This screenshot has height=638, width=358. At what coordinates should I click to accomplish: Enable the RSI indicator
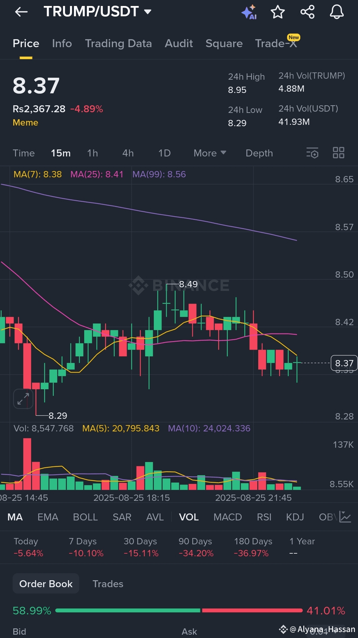[x=264, y=517]
